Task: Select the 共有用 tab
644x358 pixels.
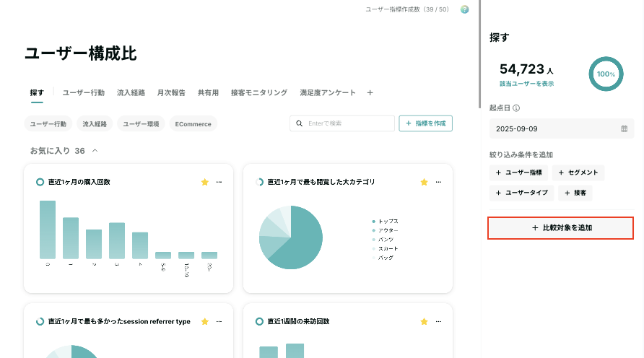Action: point(208,93)
